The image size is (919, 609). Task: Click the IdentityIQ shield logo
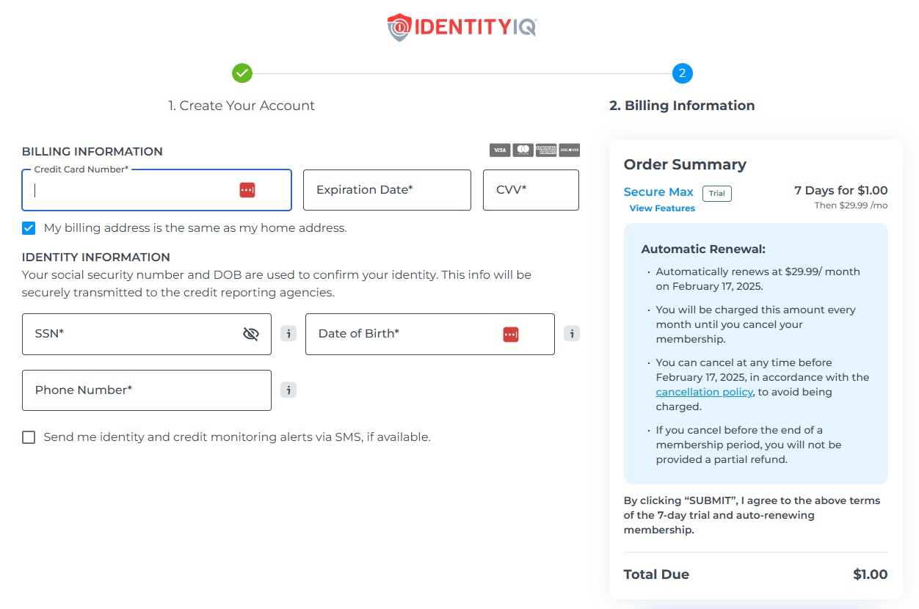click(x=398, y=28)
